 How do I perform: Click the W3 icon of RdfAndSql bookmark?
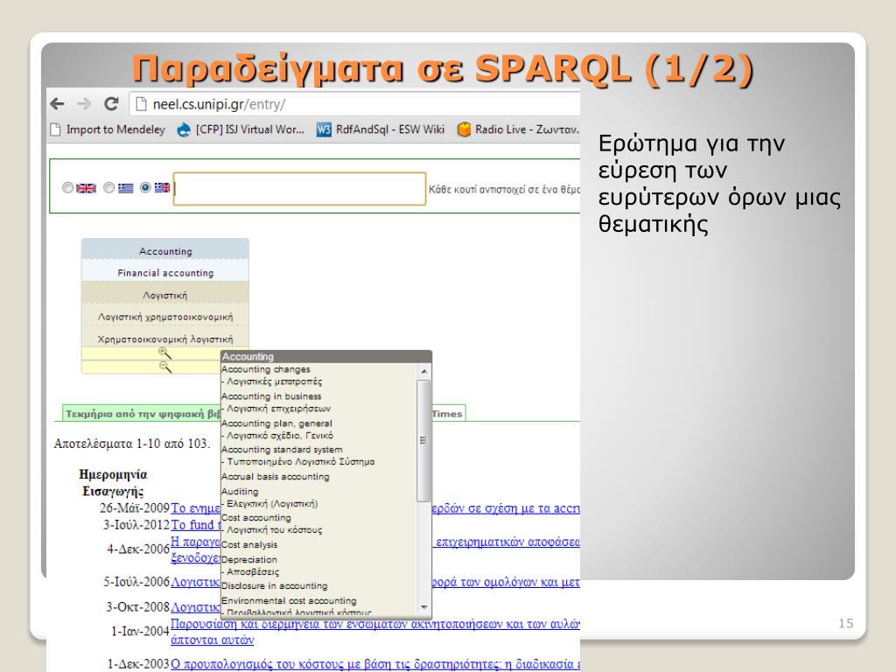pyautogui.click(x=324, y=129)
